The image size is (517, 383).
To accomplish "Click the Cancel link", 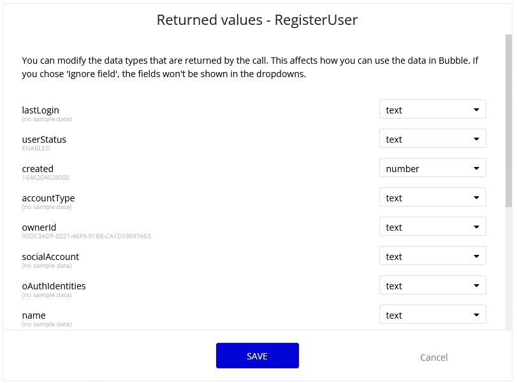I will 433,357.
